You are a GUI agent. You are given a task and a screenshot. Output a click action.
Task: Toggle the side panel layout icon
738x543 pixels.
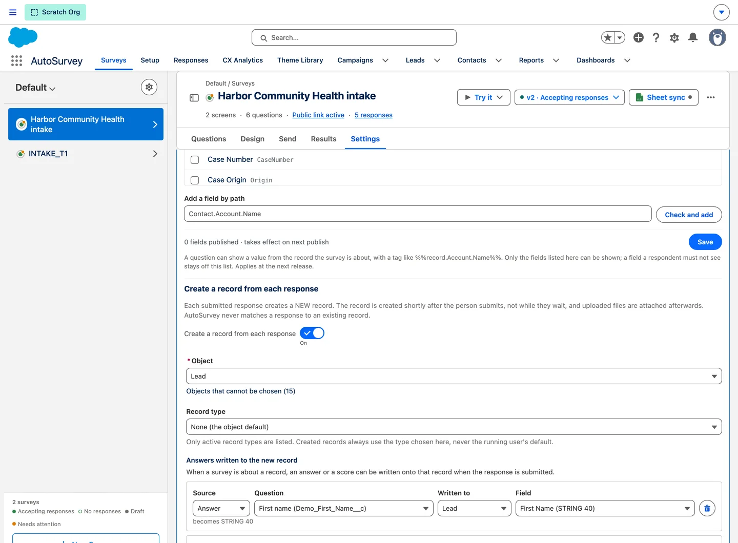click(194, 97)
